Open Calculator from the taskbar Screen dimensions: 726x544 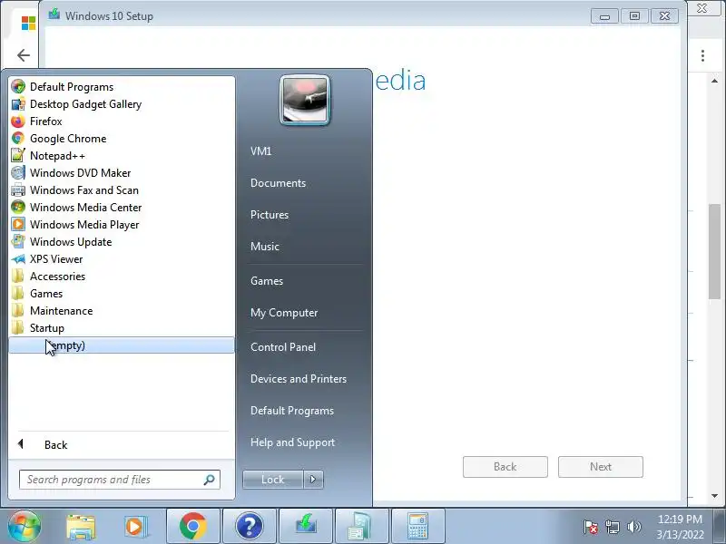coord(417,526)
